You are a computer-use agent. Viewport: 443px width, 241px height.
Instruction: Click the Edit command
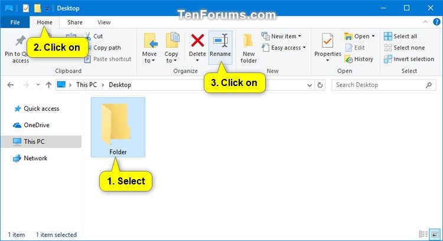[x=355, y=48]
